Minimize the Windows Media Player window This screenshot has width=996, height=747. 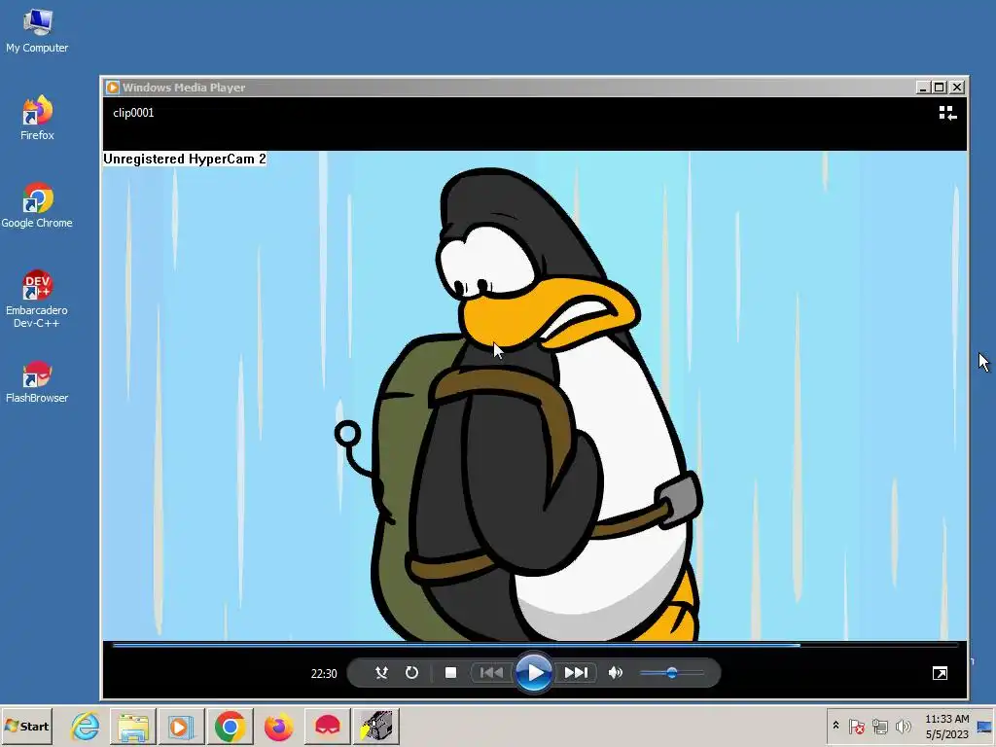[923, 87]
